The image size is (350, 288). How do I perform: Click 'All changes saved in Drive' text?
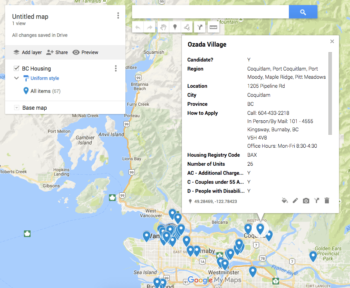(40, 35)
